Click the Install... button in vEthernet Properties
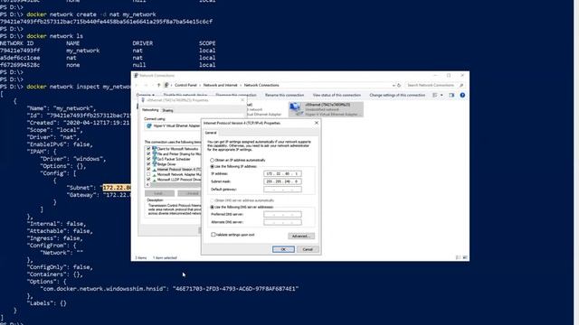Screen dimensions: 579x325 pos(159,193)
